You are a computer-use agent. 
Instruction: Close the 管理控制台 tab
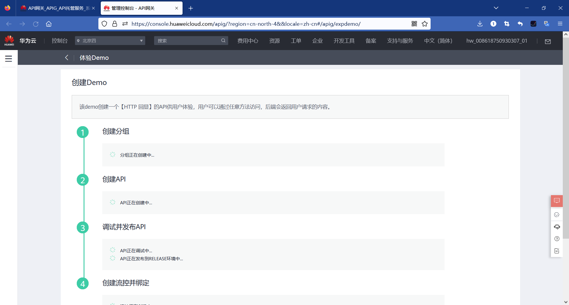click(x=177, y=8)
